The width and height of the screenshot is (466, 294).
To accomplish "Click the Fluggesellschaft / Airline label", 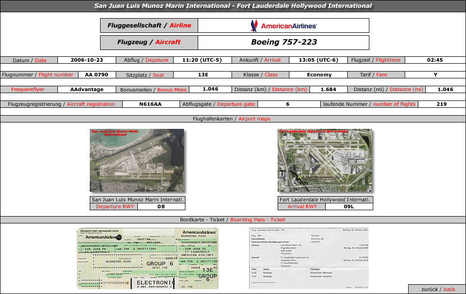I will coord(149,25).
